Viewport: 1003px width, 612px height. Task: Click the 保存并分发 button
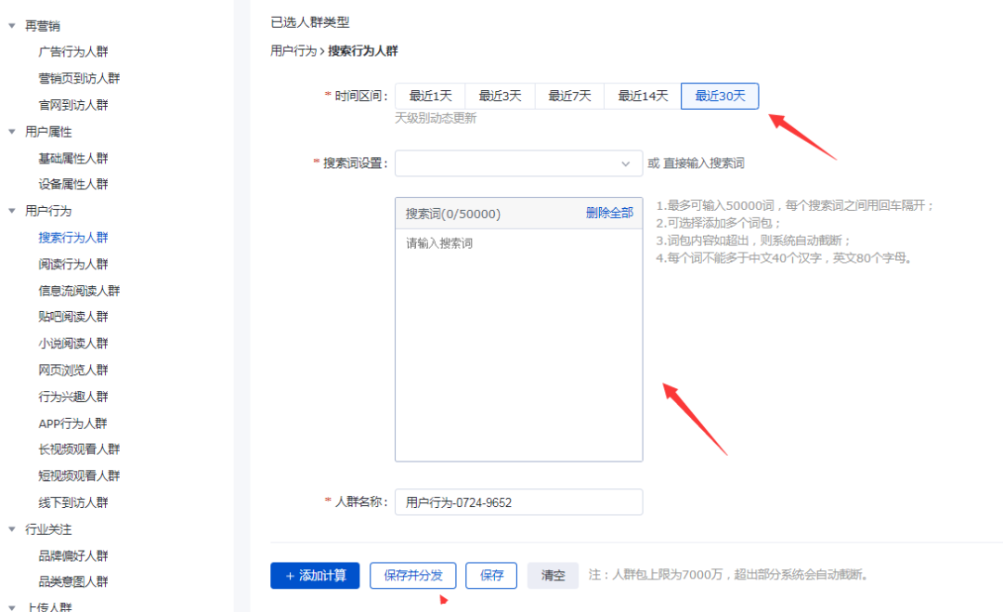click(412, 576)
